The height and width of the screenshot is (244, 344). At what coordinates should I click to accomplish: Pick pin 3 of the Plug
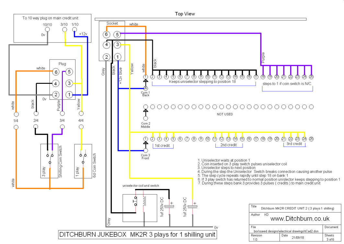click(69, 83)
